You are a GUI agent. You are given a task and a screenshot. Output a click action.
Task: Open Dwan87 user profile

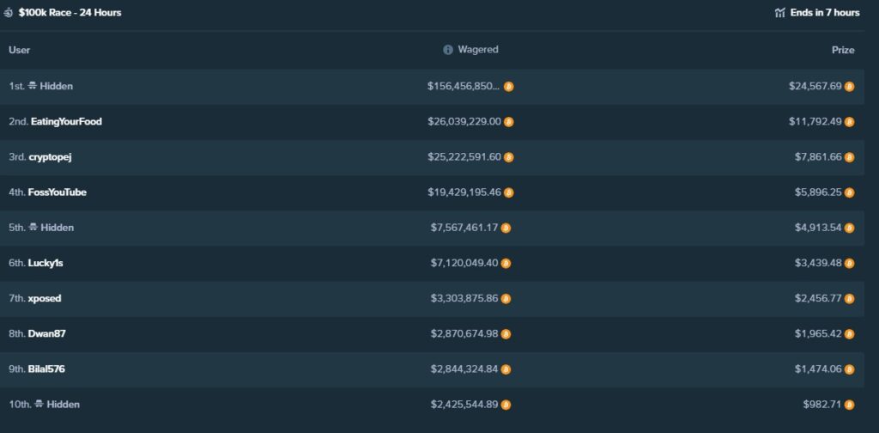click(x=47, y=333)
